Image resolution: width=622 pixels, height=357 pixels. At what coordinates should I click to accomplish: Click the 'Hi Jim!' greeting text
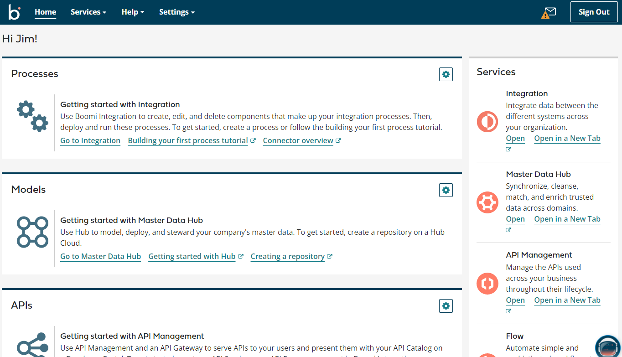(20, 39)
